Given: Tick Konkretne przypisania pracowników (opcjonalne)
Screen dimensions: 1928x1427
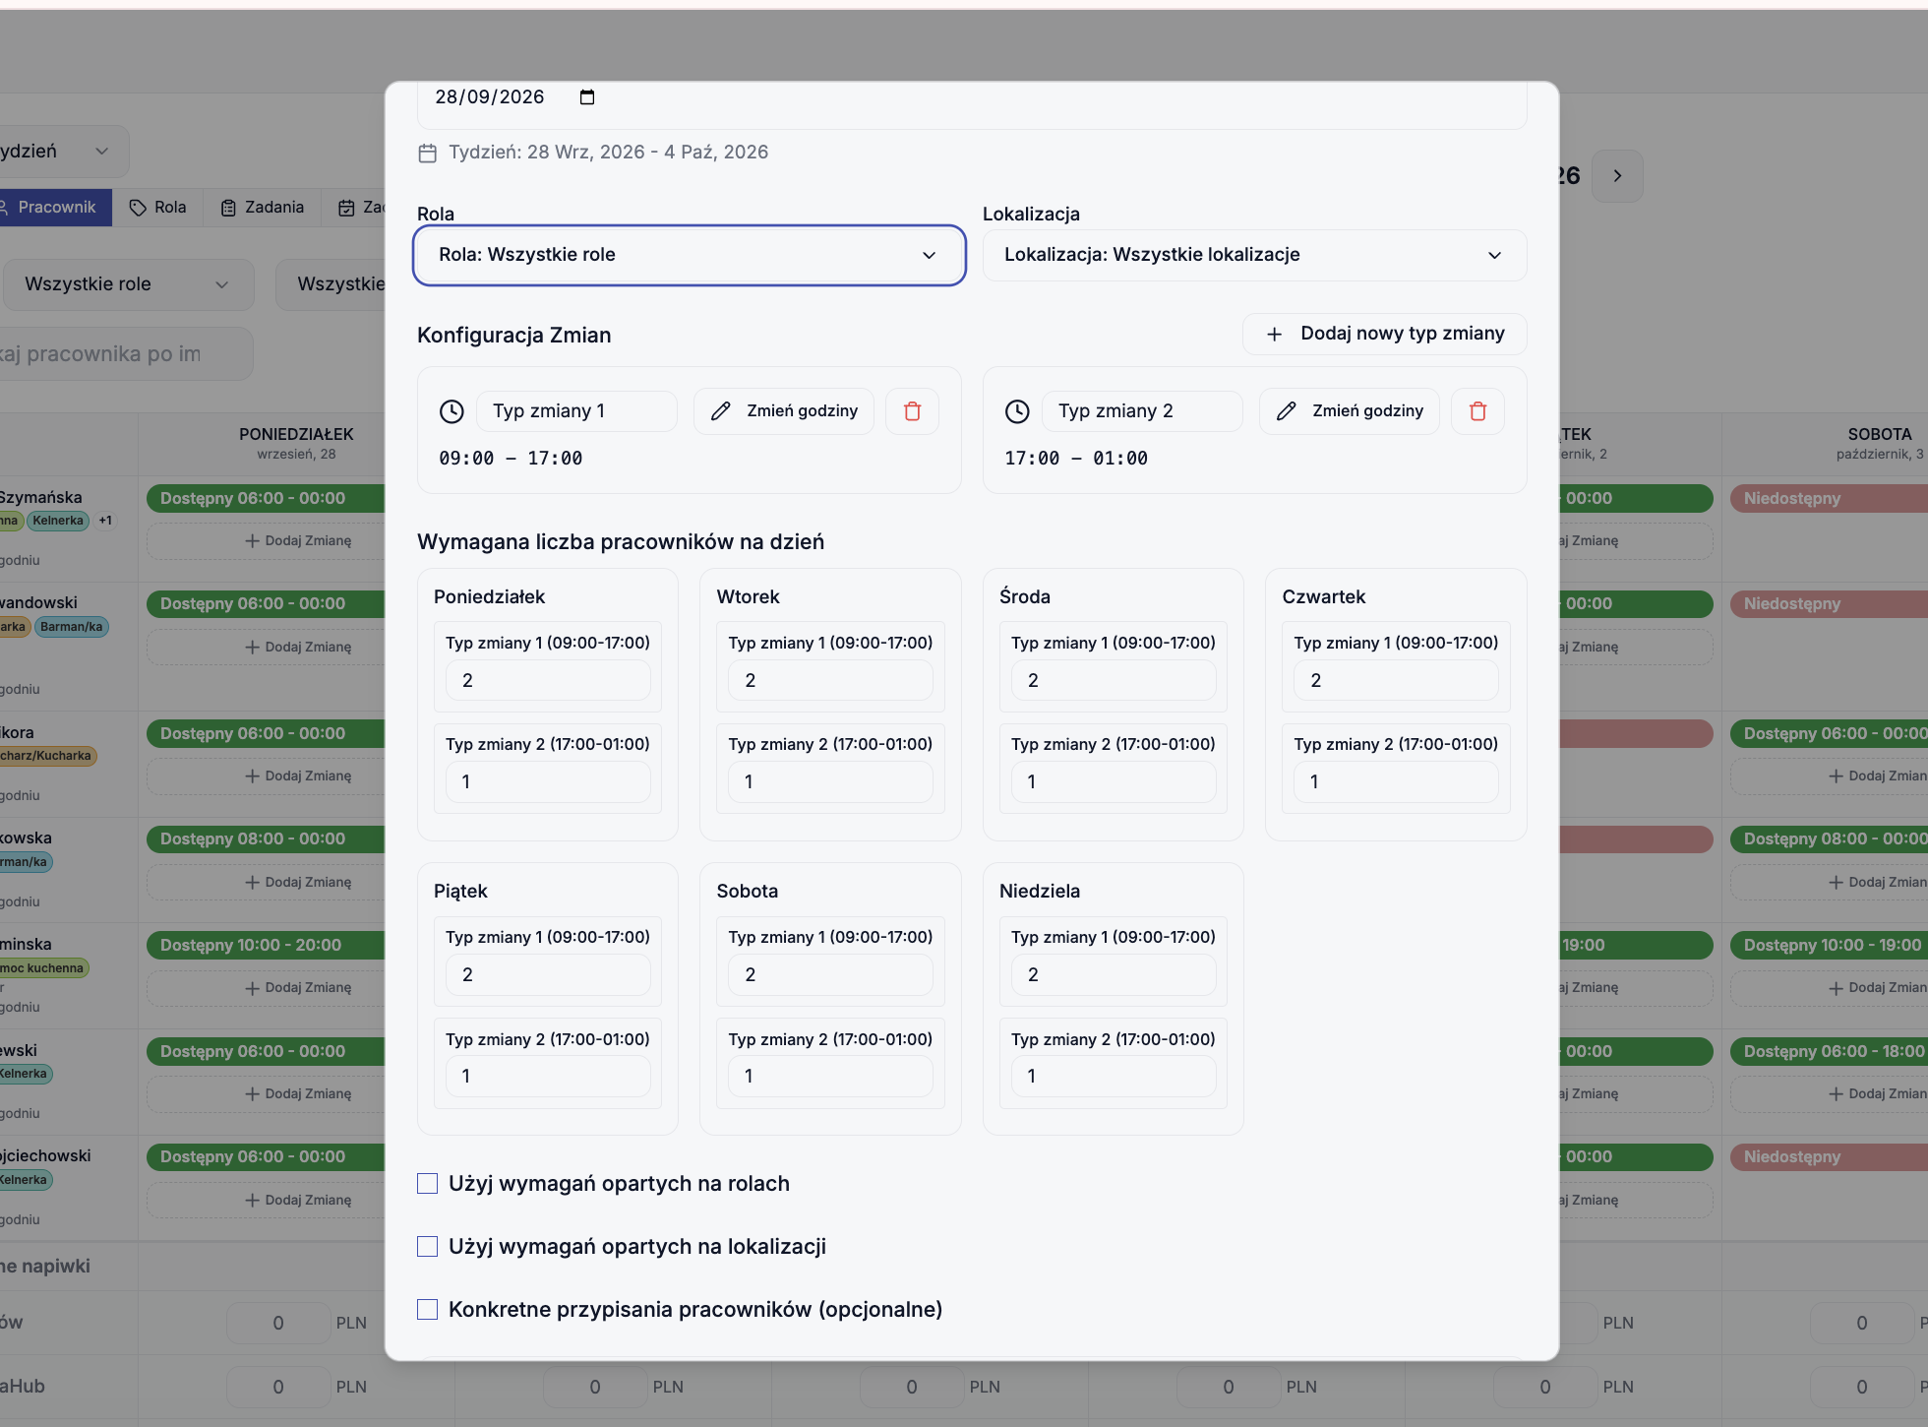Looking at the screenshot, I should point(427,1310).
